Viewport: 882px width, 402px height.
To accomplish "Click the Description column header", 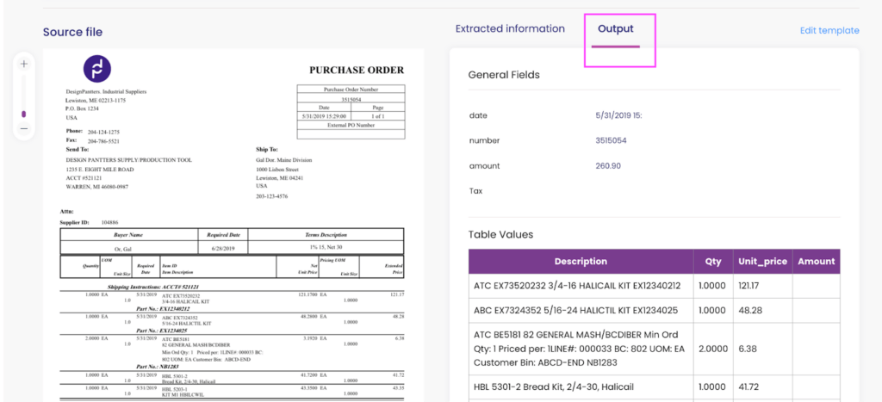I will click(x=581, y=262).
